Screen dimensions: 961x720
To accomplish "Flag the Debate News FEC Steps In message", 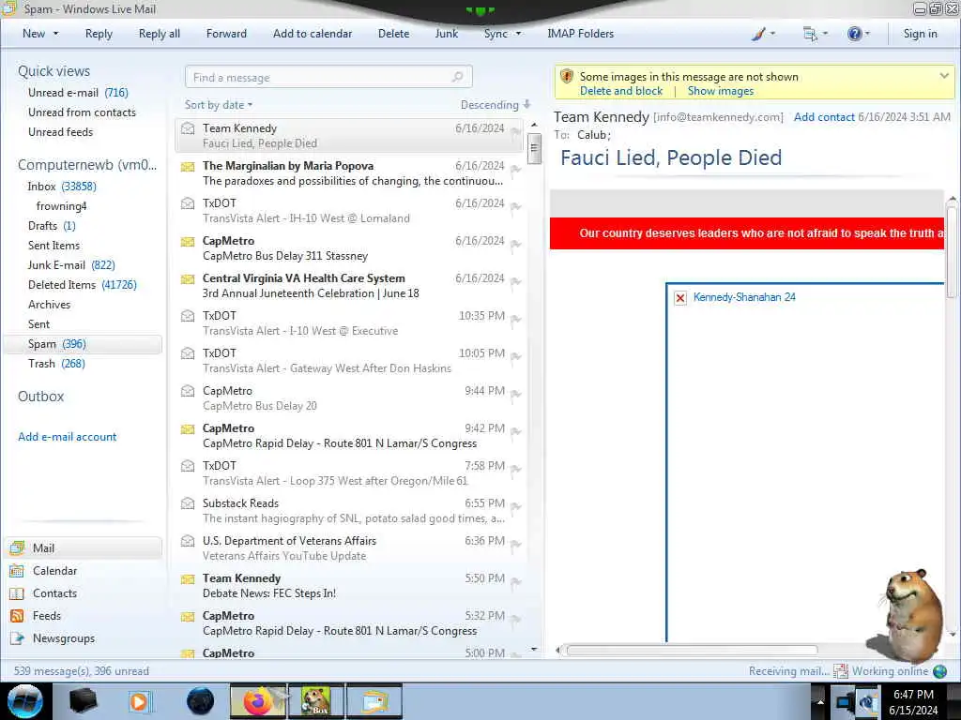I will click(x=516, y=582).
